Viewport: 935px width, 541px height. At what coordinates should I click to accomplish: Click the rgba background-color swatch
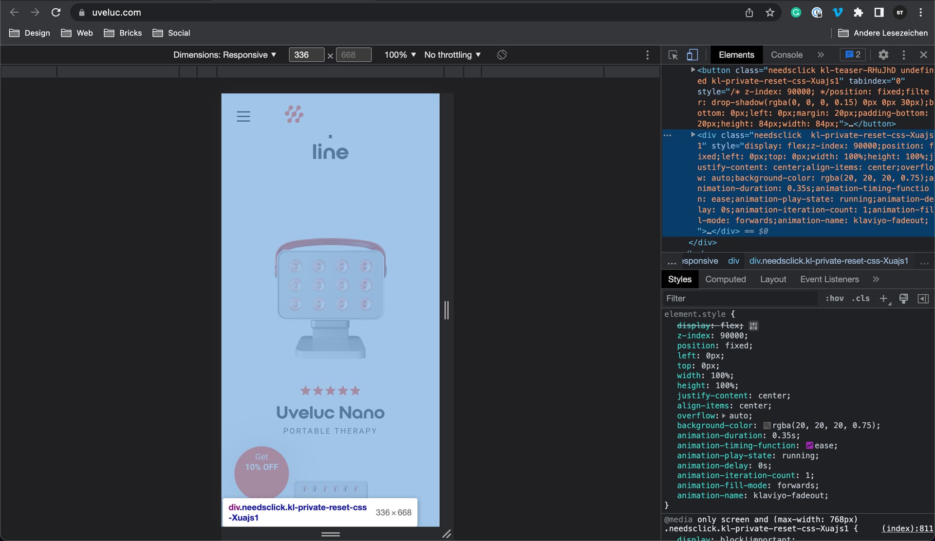(x=767, y=426)
